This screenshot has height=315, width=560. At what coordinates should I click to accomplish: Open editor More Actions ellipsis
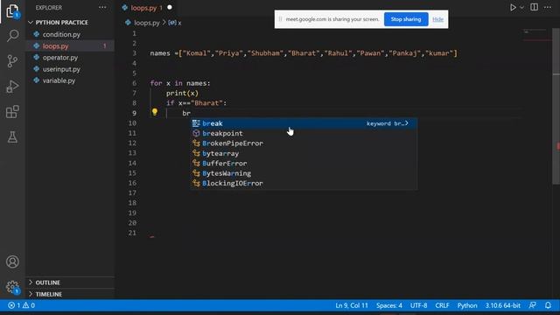tap(548, 7)
